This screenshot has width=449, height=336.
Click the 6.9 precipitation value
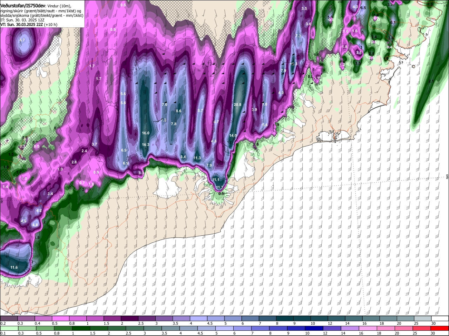[x=124, y=150]
